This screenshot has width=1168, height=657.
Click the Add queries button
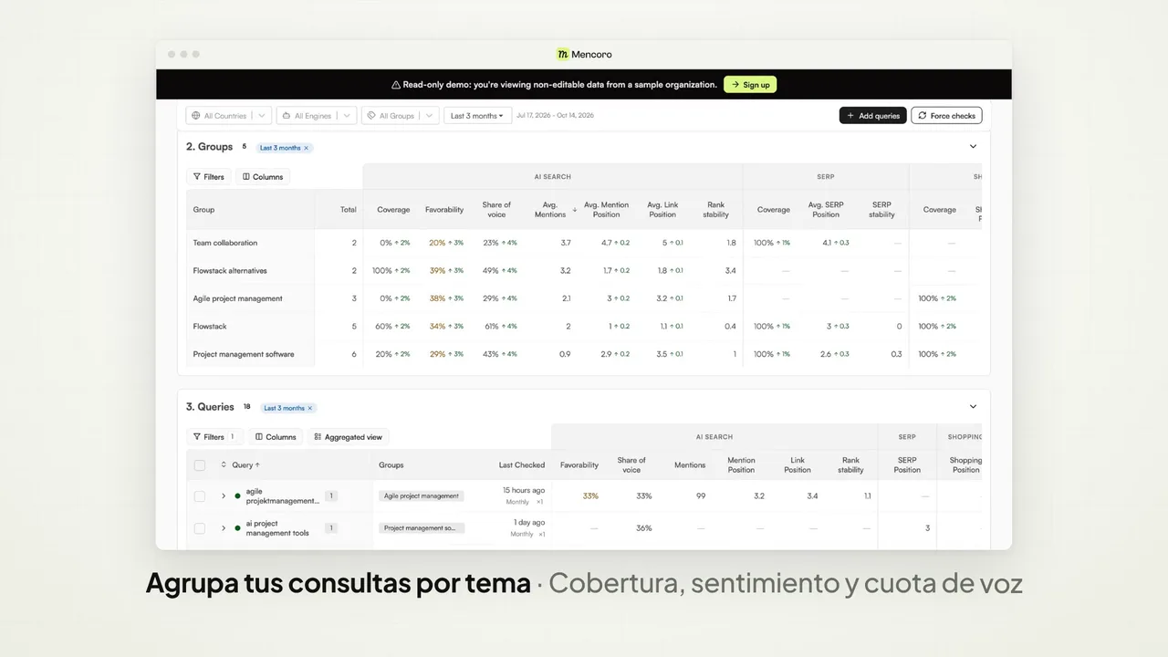tap(873, 116)
